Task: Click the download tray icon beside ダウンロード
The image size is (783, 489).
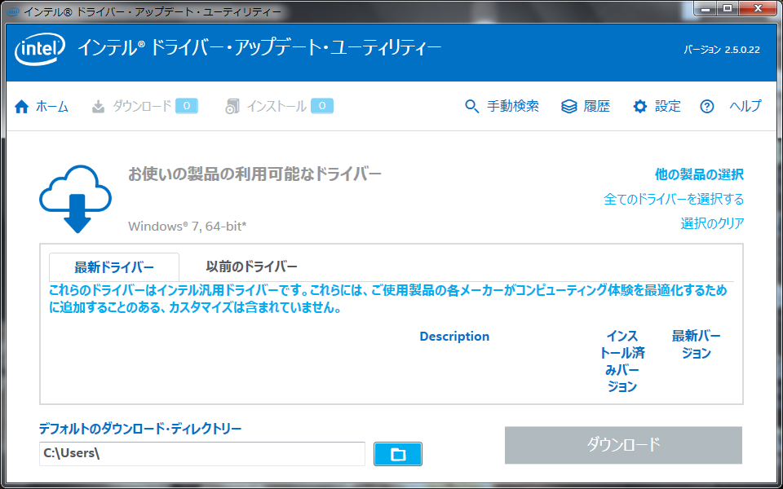Action: [99, 106]
